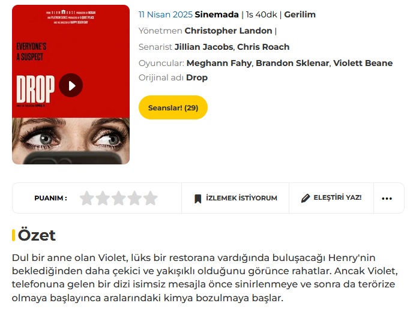Open actress Meghann Fahy's page
This screenshot has height=318, width=413.
point(219,63)
